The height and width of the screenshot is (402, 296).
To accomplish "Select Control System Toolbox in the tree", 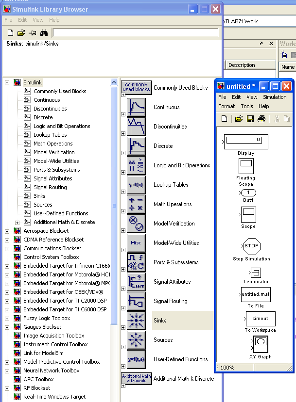I will [x=51, y=257].
